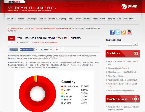Click the 13 Google +1 count bubble

[62, 50]
